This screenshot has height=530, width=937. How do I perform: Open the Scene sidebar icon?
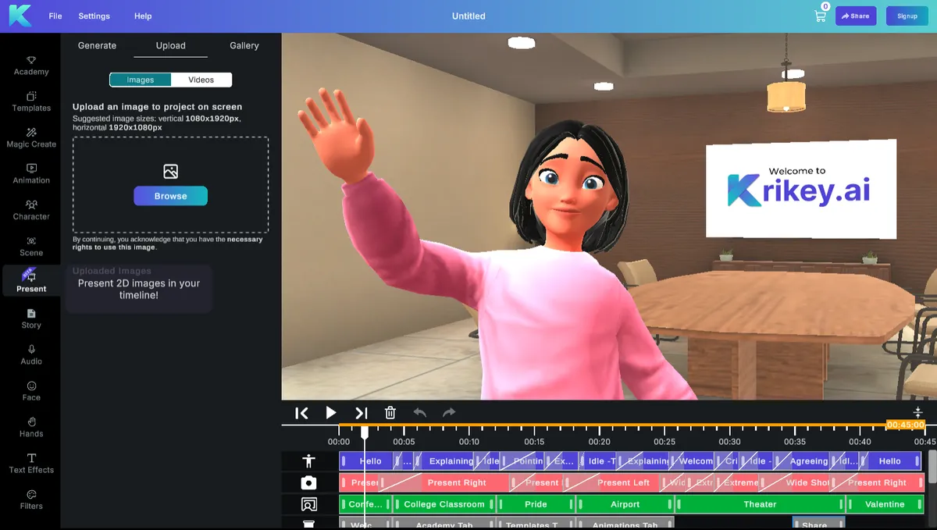(x=31, y=246)
